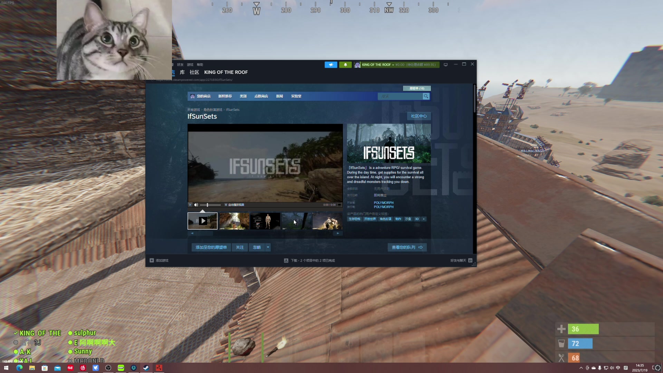Expand tags with the plus button
The height and width of the screenshot is (373, 663).
click(424, 219)
